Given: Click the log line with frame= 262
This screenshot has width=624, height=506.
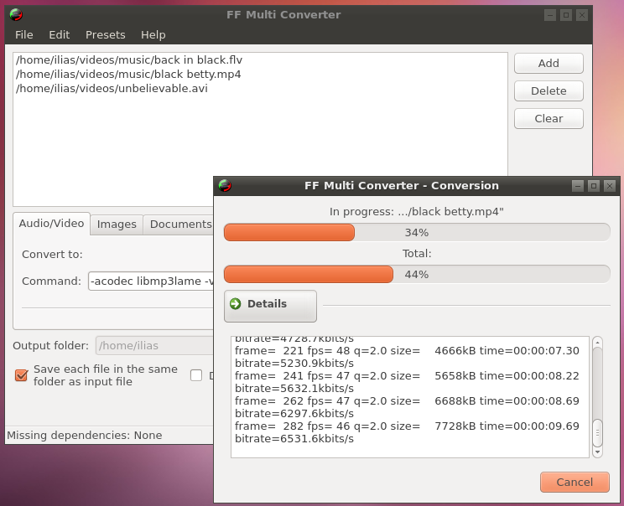Looking at the screenshot, I should [x=407, y=401].
